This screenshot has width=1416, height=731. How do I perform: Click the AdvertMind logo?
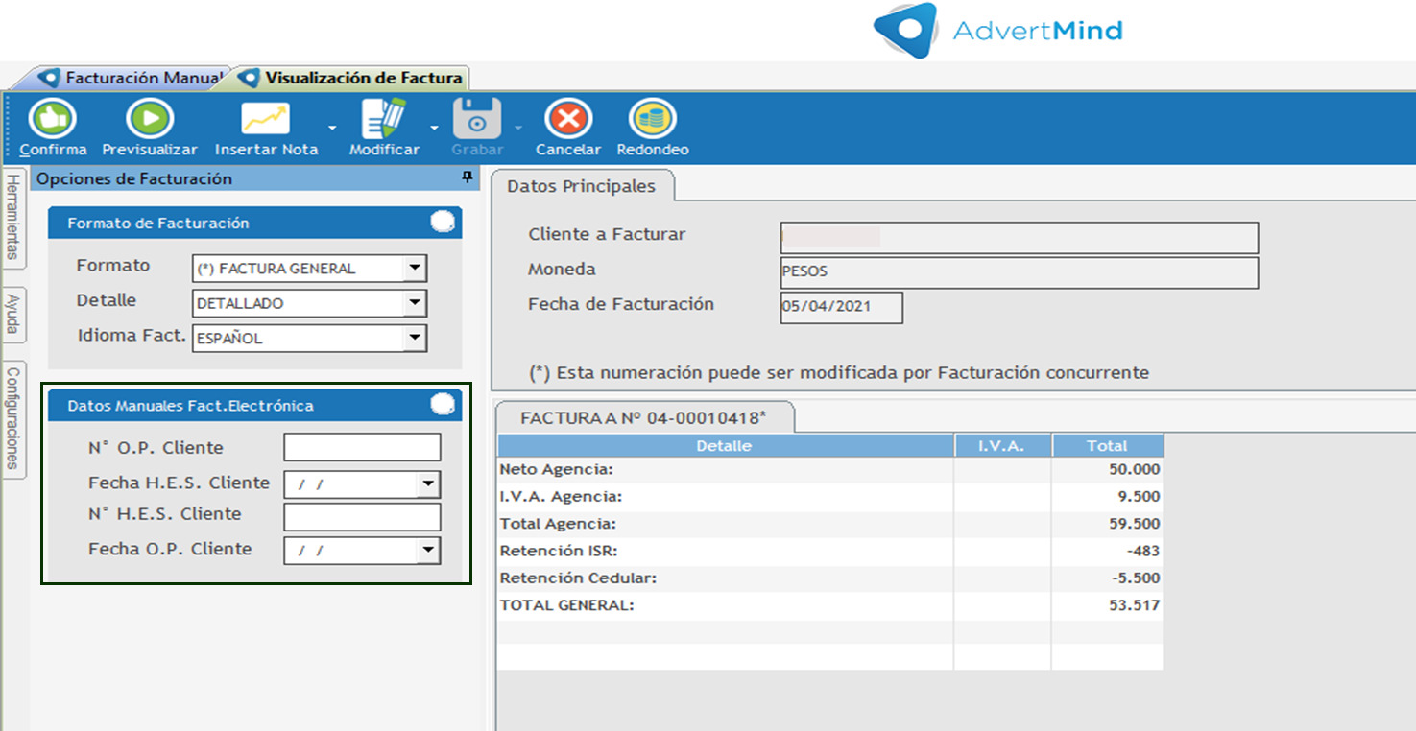[x=998, y=31]
